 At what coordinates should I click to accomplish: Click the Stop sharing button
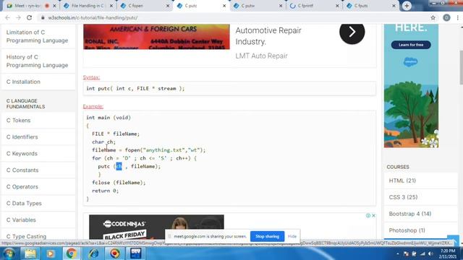coord(267,236)
